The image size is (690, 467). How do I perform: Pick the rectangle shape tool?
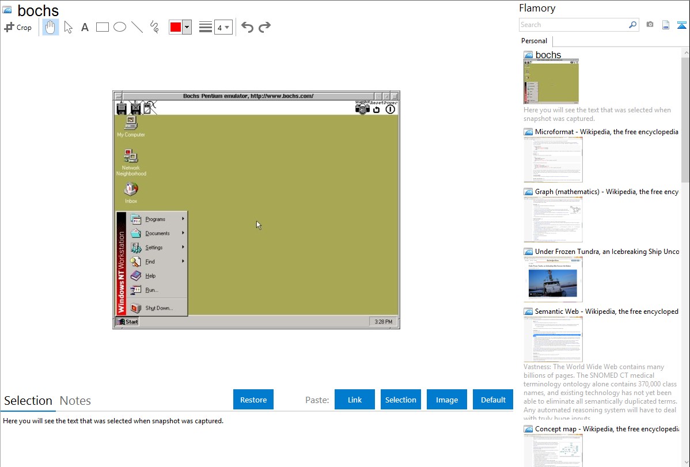102,27
